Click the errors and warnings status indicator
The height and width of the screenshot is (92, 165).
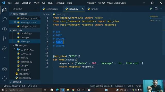click(33, 86)
